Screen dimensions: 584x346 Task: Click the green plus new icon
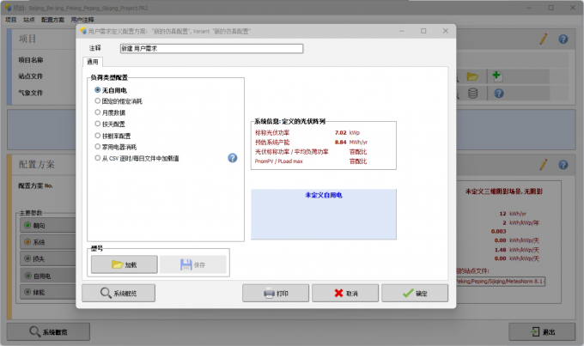(497, 76)
